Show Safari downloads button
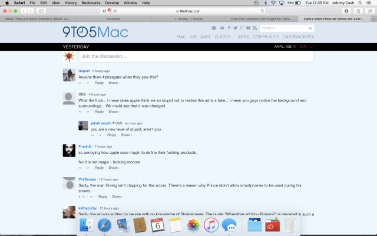377x236 pixels. pyautogui.click(x=346, y=11)
